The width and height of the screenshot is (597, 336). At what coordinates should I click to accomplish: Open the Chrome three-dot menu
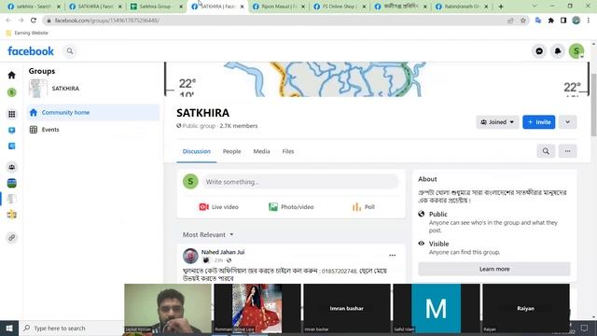point(589,21)
